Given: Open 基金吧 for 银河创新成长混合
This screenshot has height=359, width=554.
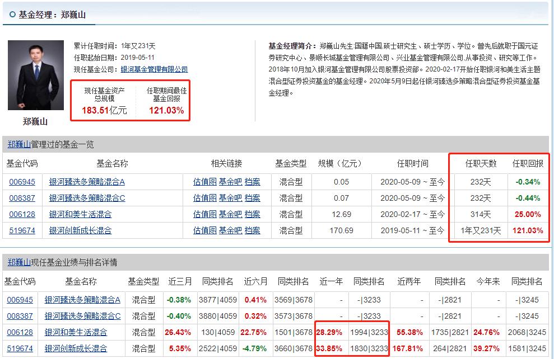Looking at the screenshot, I should (x=230, y=229).
